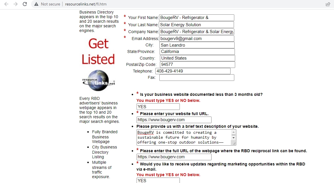Click the browser forward arrow
Image resolution: width=334 pixels, height=183 pixels.
click(x=16, y=4)
